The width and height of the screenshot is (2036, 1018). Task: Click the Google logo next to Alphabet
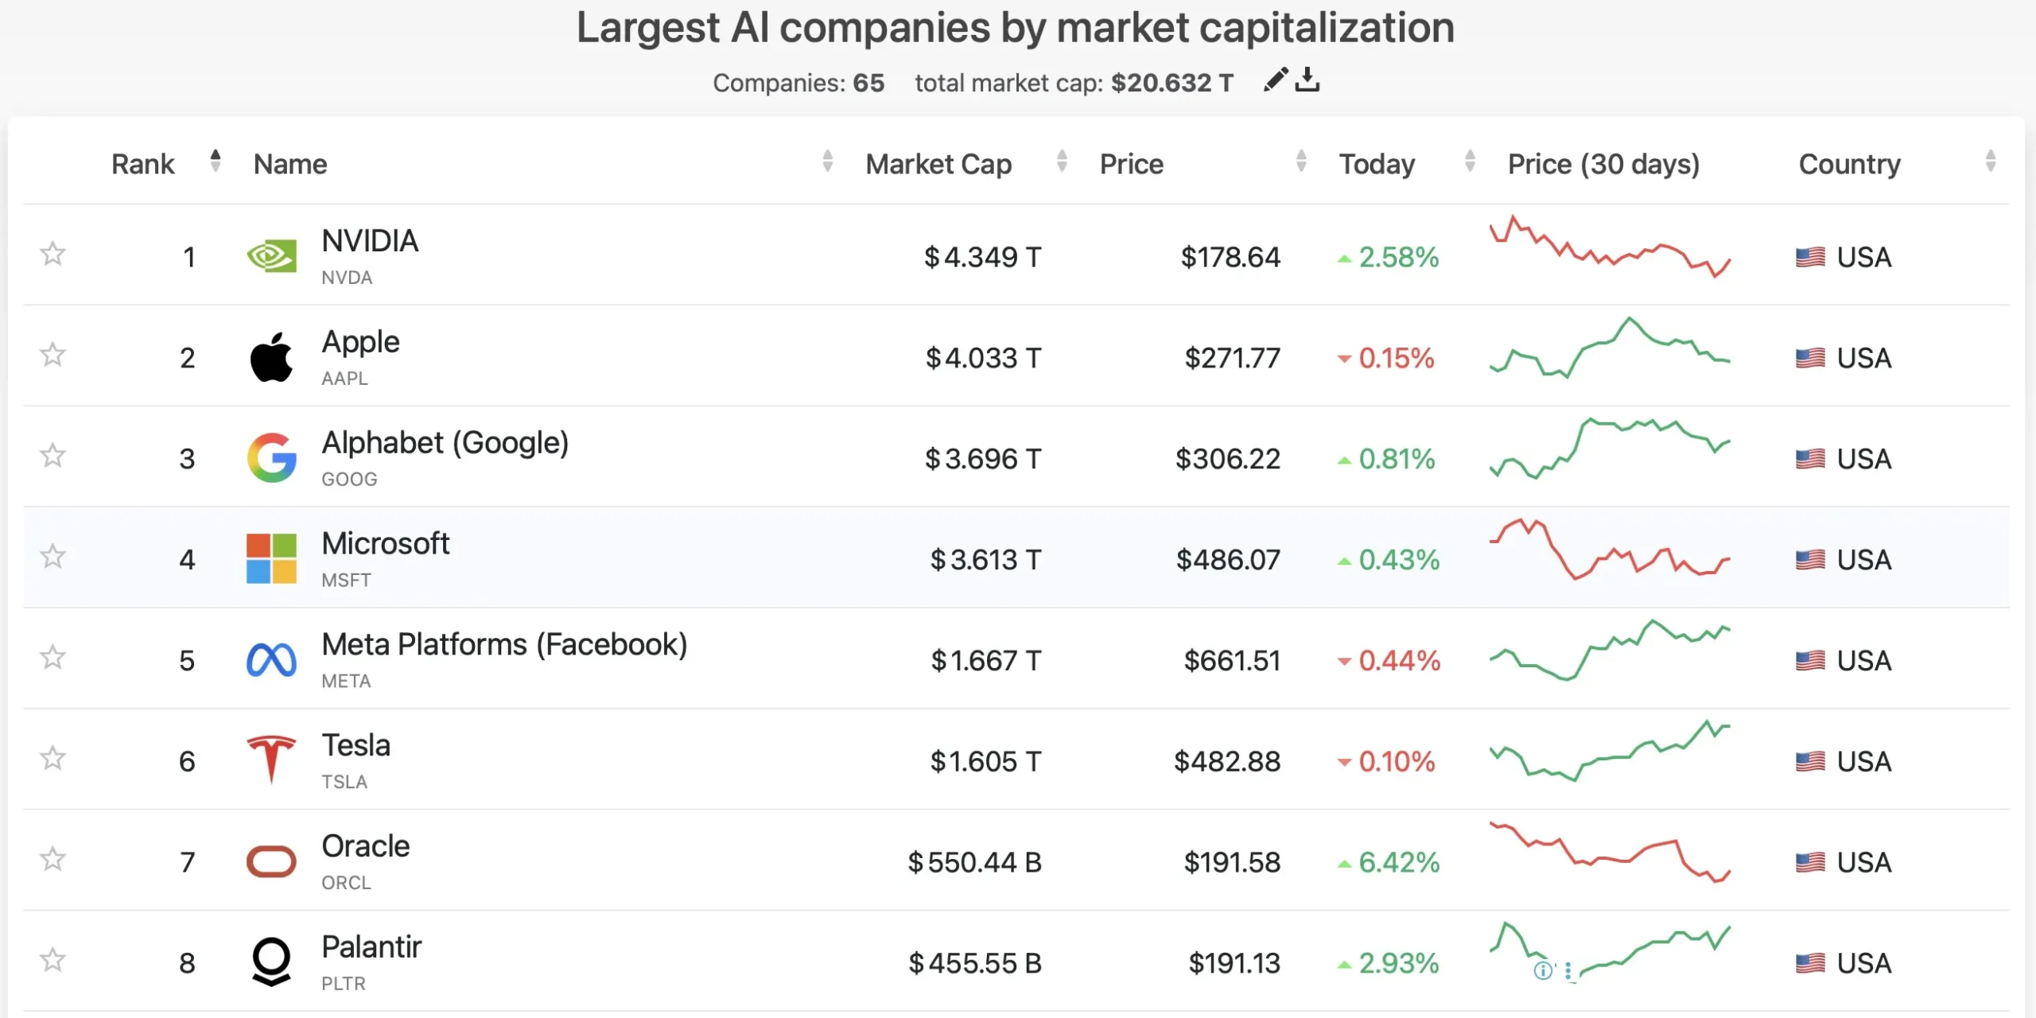pos(272,457)
